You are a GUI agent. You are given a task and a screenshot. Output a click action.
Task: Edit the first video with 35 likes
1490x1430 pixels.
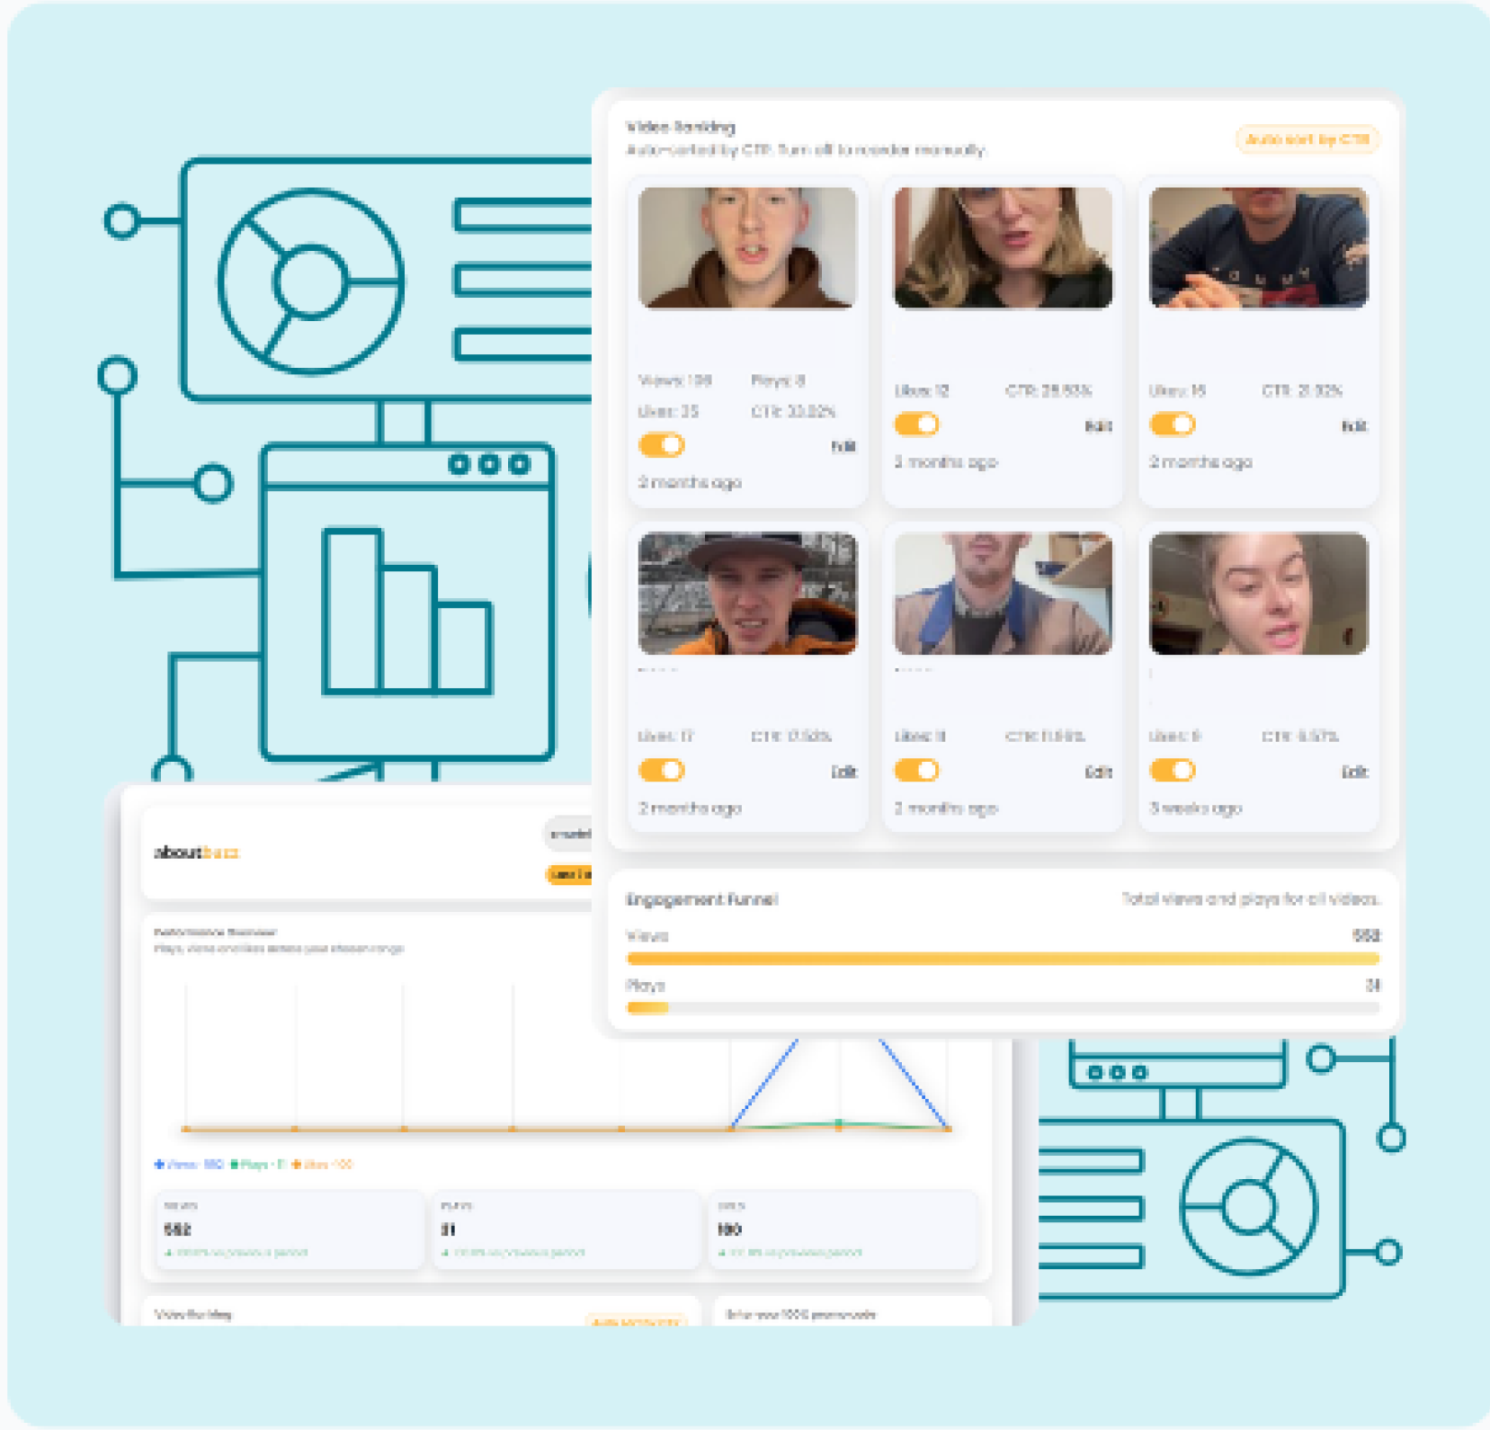[x=843, y=447]
